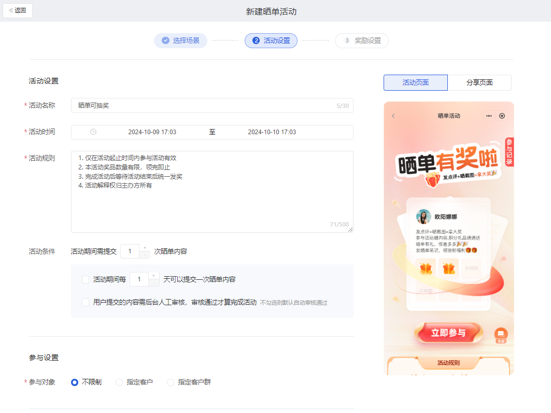Click the first gift image thumbnail
Image resolution: width=551 pixels, height=413 pixels.
[x=426, y=268]
